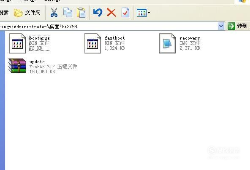Click the recovery file name
The width and height of the screenshot is (250, 170).
190,38
